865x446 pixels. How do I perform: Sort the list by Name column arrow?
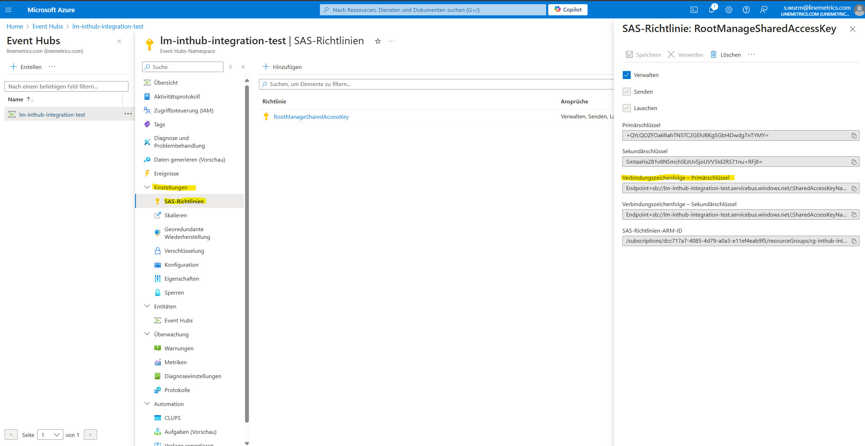30,99
